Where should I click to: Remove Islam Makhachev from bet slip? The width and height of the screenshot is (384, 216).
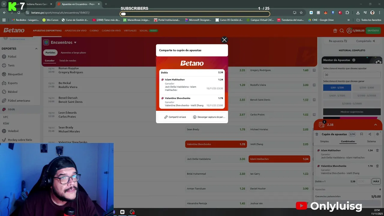pos(377,150)
